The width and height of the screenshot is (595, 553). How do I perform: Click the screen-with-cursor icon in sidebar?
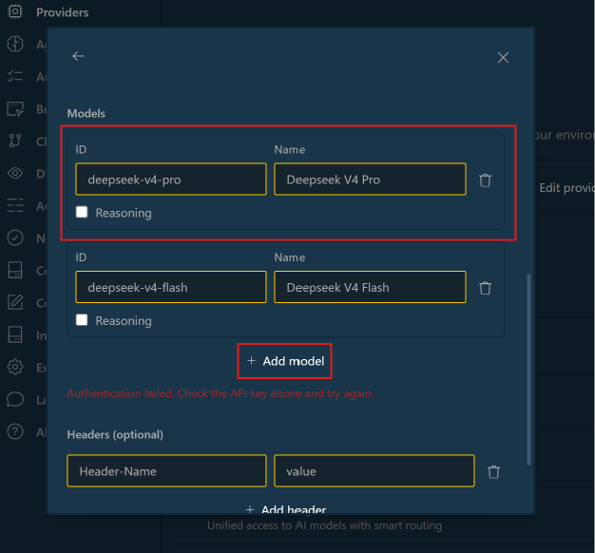coord(15,109)
